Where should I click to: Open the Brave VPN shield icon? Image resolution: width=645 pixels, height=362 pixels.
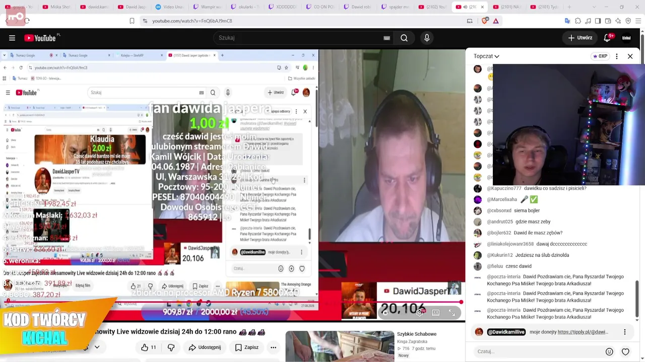(x=628, y=21)
